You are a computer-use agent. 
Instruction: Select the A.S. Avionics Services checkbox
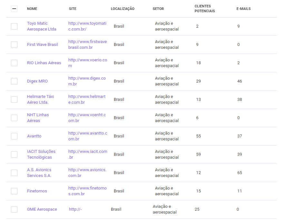(14, 173)
